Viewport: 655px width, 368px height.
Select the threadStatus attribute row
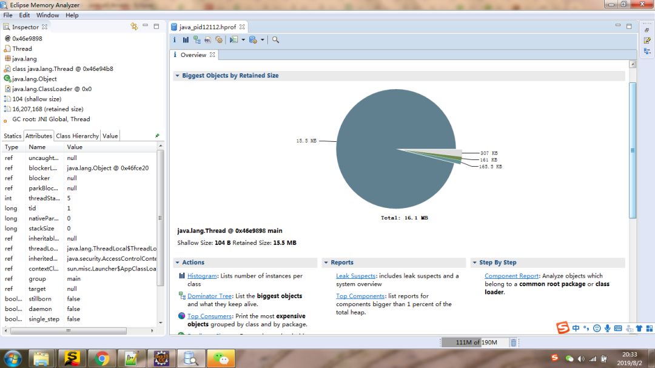(79, 198)
